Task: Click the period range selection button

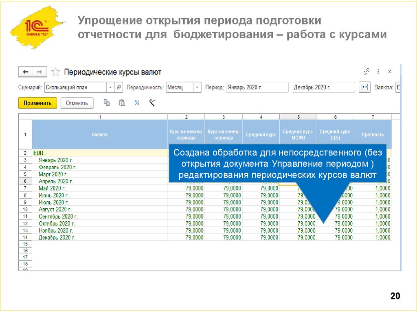Action: 365,87
